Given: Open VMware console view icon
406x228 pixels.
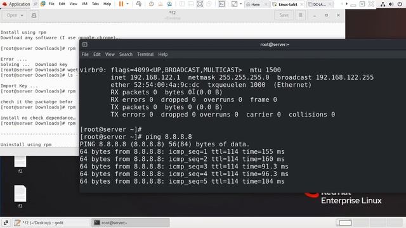Looking at the screenshot, I should tap(221, 4).
